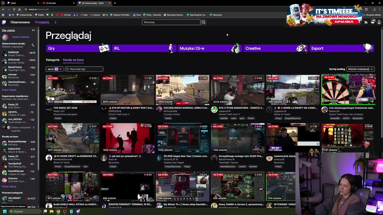Image resolution: width=383 pixels, height=215 pixels.
Task: Click the Creative category button
Action: pos(276,48)
